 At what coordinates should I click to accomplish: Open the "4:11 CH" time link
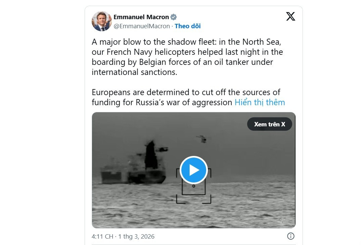[102, 237]
